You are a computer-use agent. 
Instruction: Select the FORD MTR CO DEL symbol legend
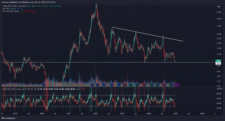click(14, 6)
